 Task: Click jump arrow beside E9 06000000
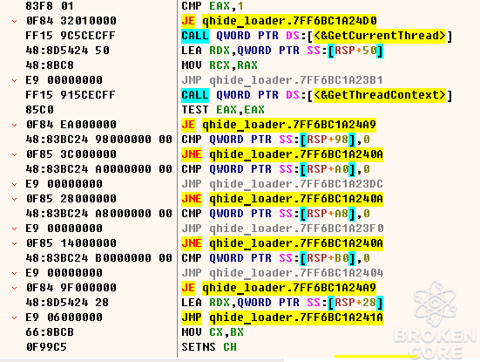pyautogui.click(x=15, y=318)
